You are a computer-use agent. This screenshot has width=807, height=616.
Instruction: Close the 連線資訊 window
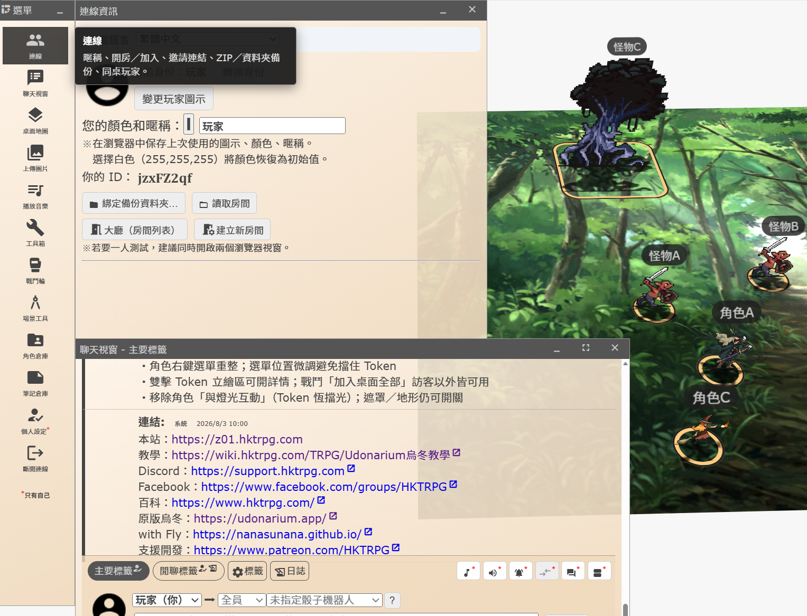coord(472,10)
